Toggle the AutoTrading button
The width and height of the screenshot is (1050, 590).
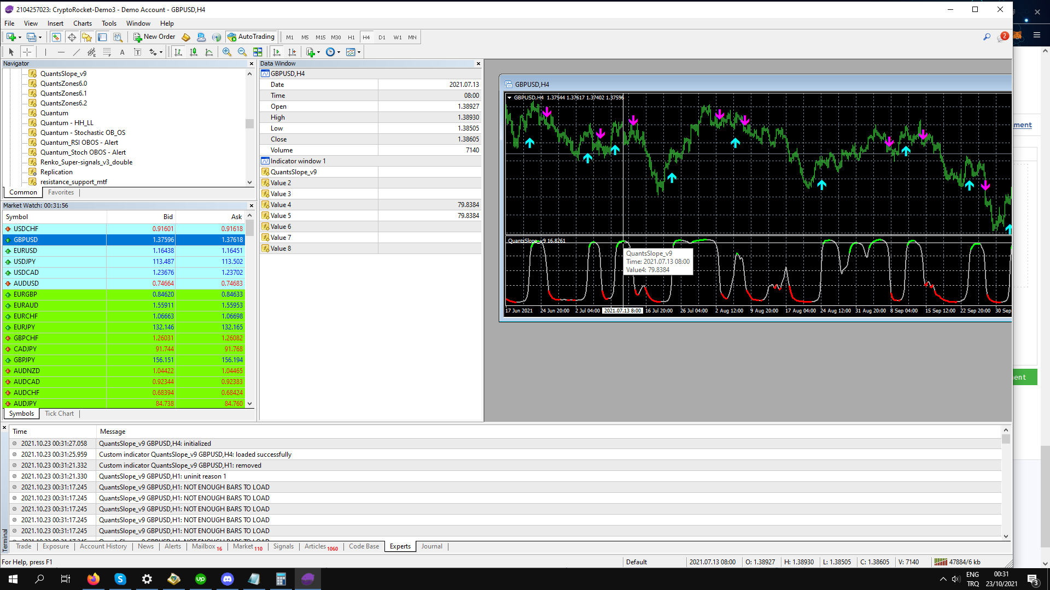(x=251, y=37)
